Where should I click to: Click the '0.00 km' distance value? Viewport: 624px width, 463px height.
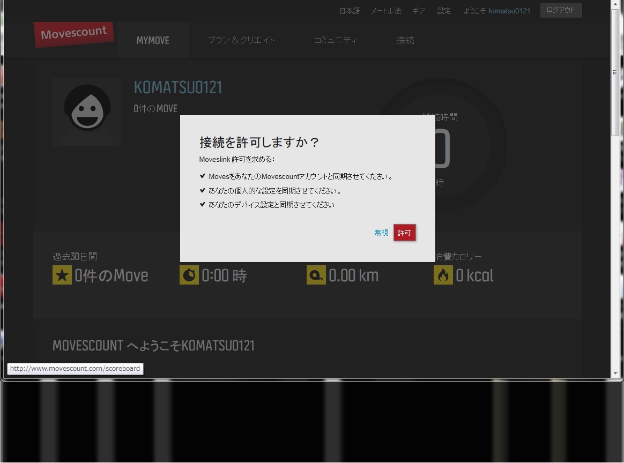pyautogui.click(x=354, y=275)
